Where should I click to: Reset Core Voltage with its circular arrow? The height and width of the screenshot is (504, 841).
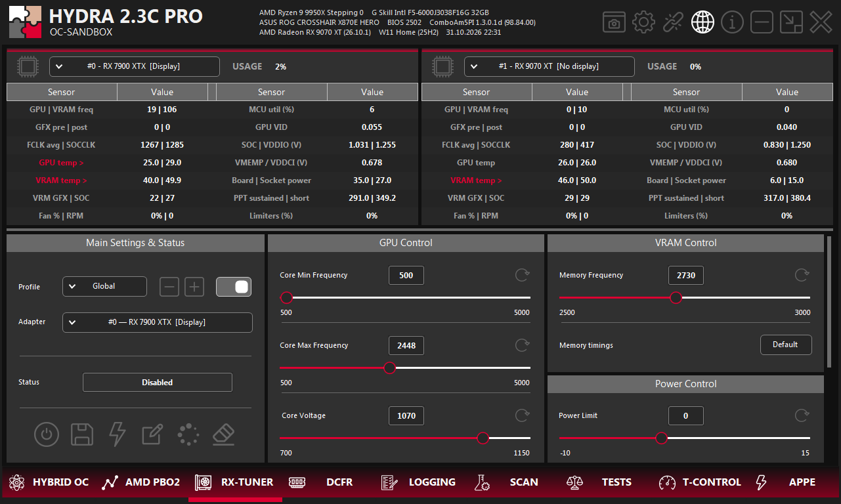[x=522, y=415]
